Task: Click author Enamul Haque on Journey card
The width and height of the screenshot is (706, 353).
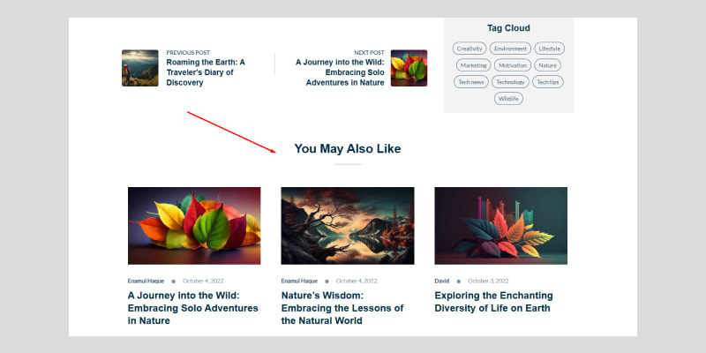Action: [x=146, y=281]
